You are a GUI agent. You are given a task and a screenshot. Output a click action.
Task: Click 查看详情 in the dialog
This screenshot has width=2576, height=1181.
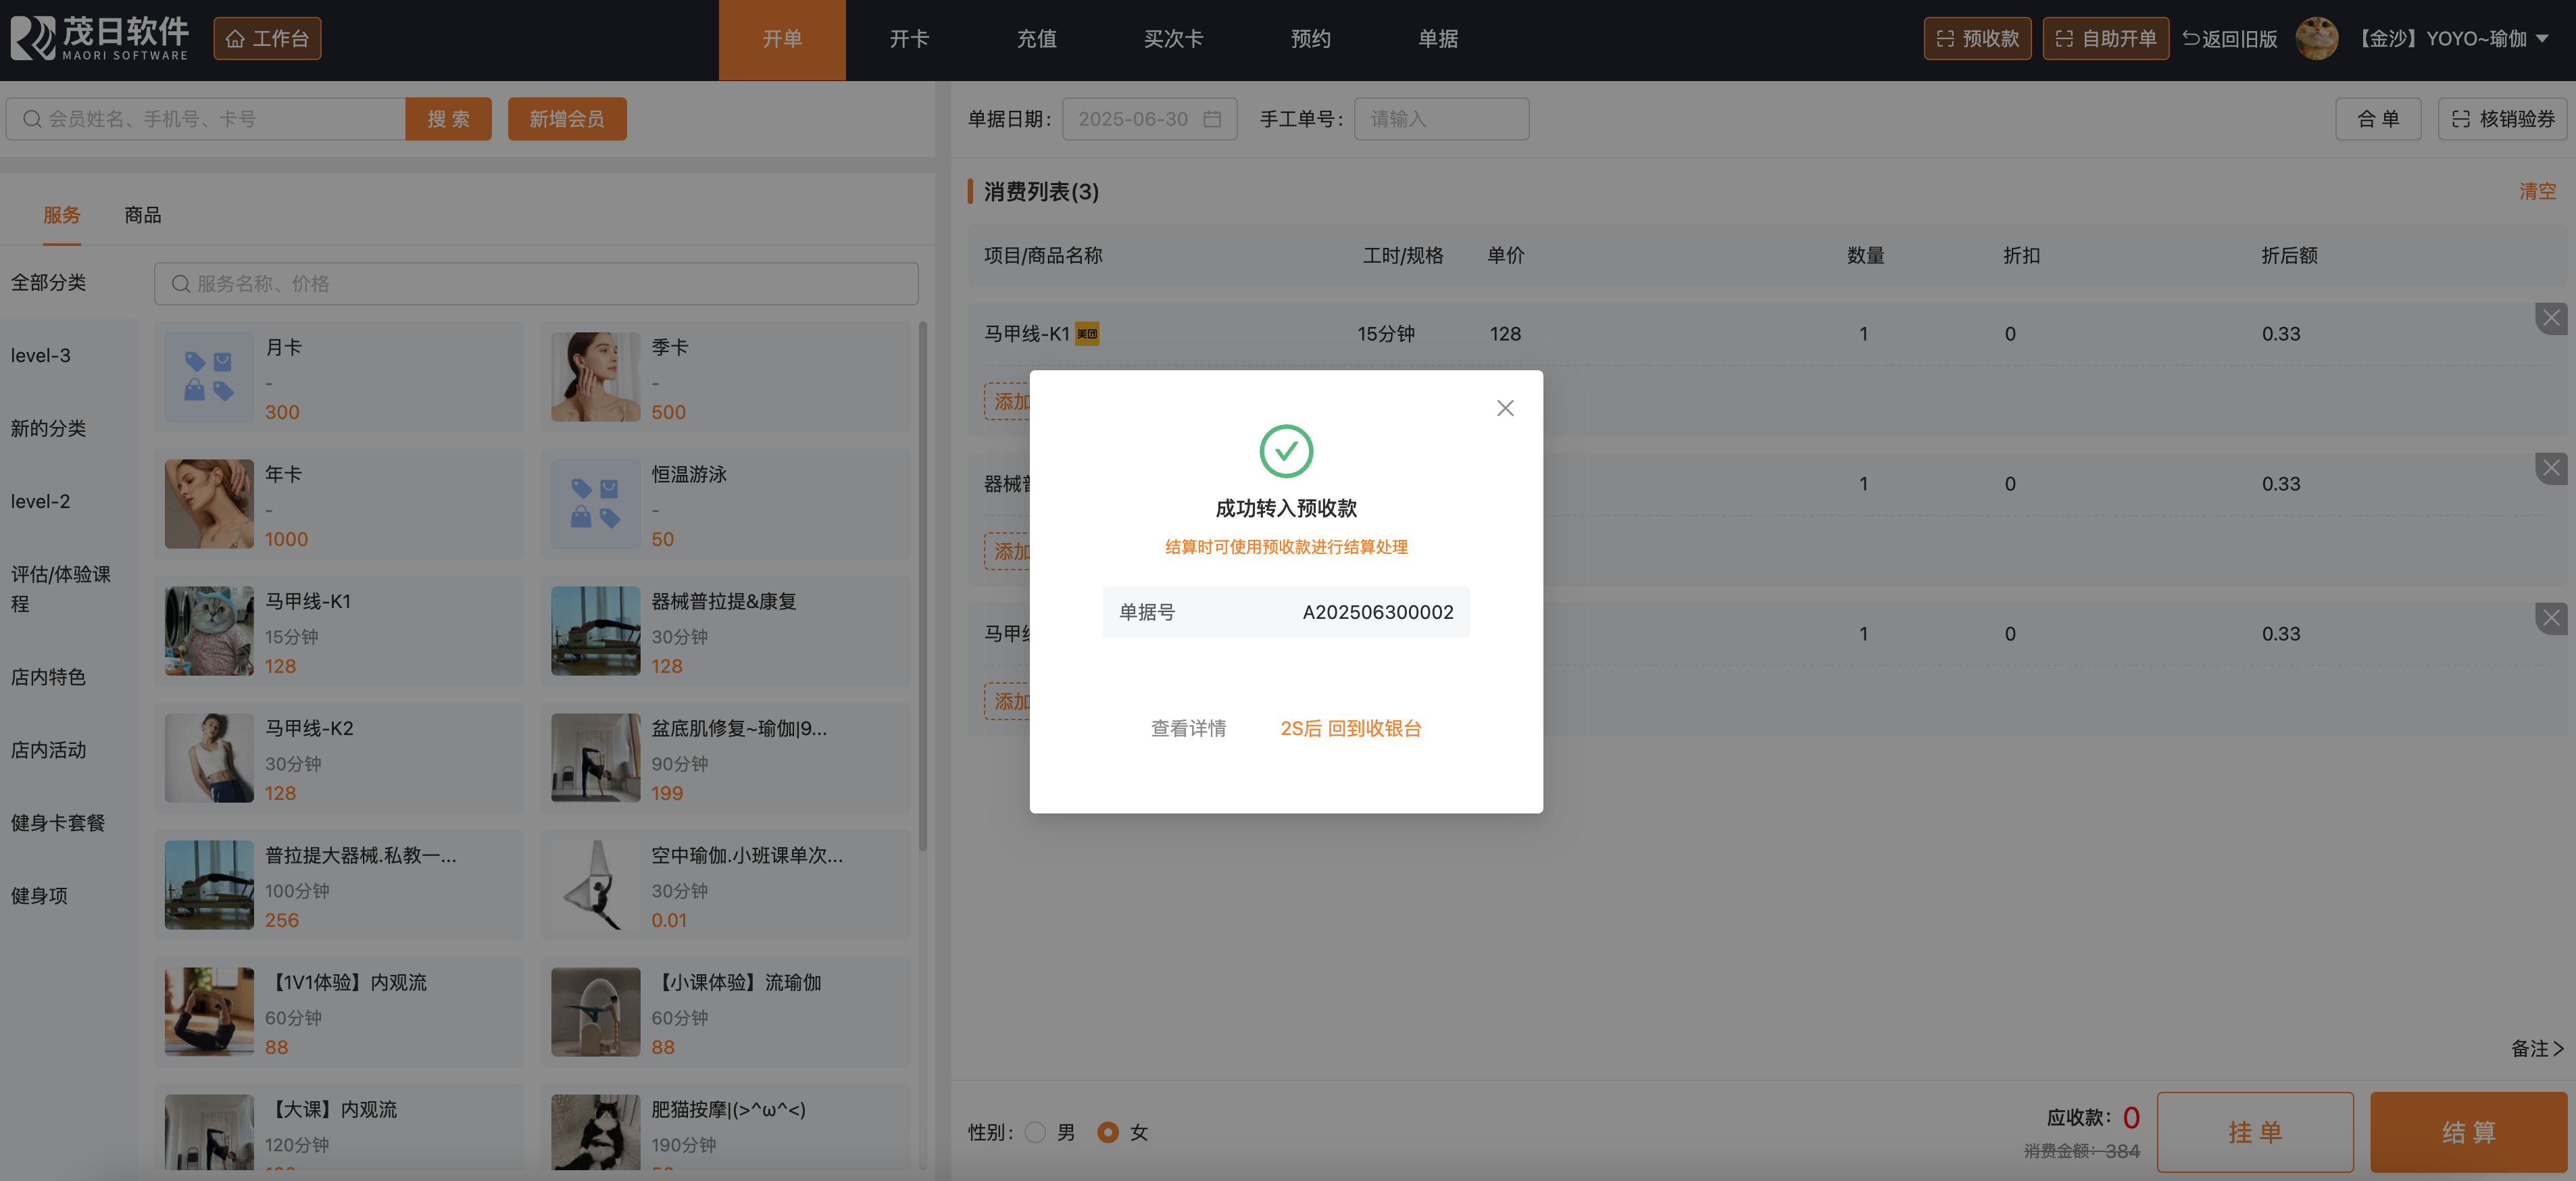[x=1188, y=728]
